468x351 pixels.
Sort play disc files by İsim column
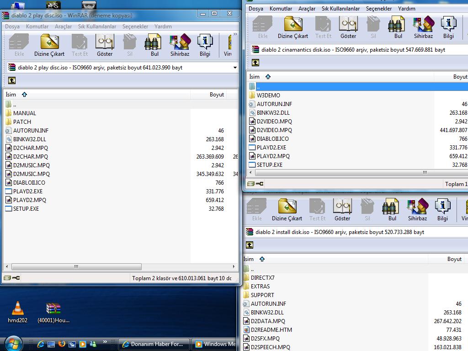click(11, 95)
